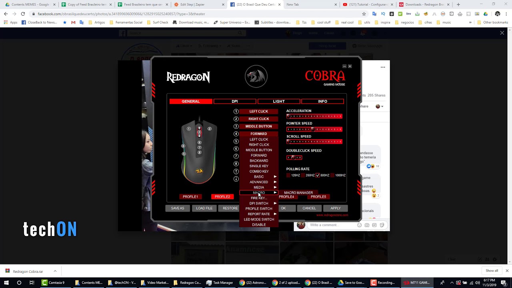
Task: Choose SINGLE KEY from the button list
Action: [x=259, y=166]
